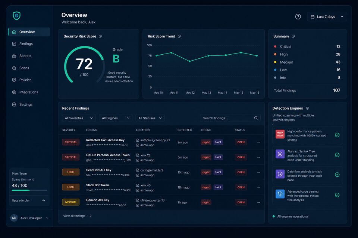Click the file icon beside config/email.ts:9

138,170
